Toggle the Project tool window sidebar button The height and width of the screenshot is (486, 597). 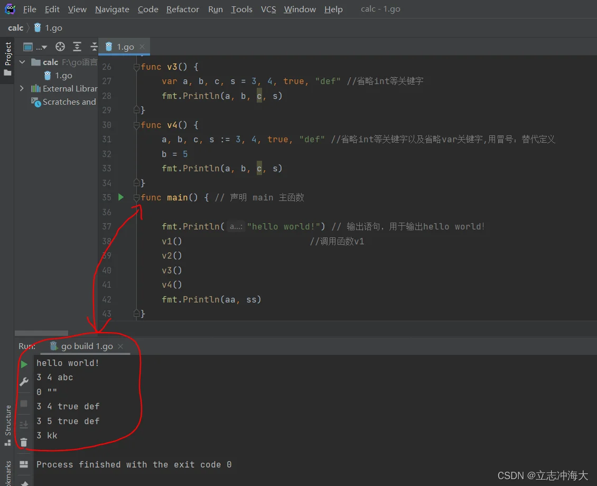[x=7, y=58]
